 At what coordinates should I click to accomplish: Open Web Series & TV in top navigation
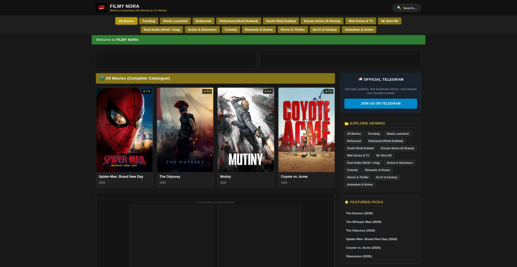361,21
